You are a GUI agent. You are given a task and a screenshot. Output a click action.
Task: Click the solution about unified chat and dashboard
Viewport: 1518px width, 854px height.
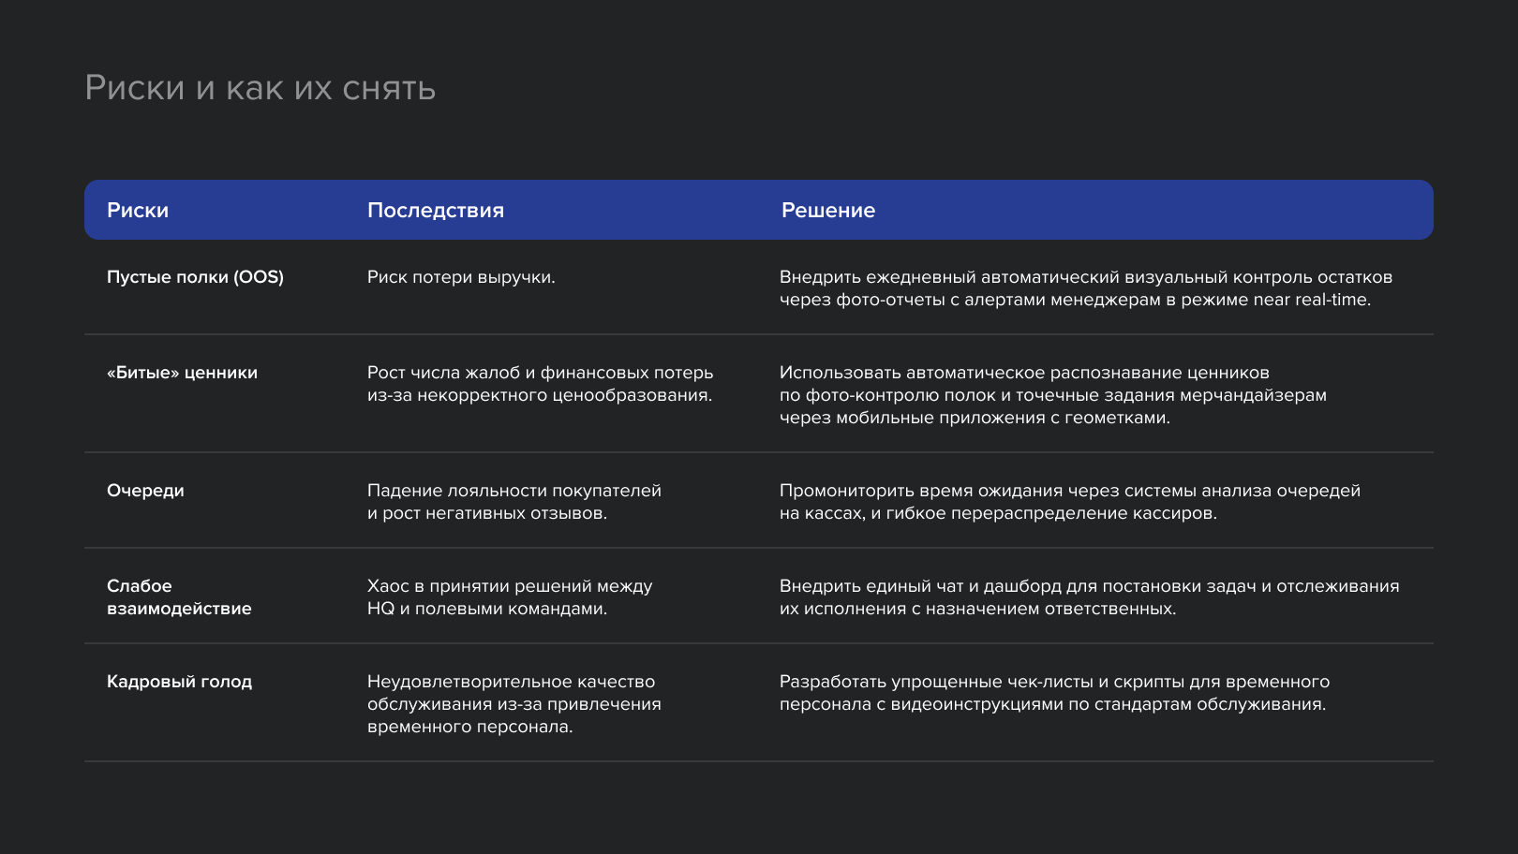[1089, 597]
